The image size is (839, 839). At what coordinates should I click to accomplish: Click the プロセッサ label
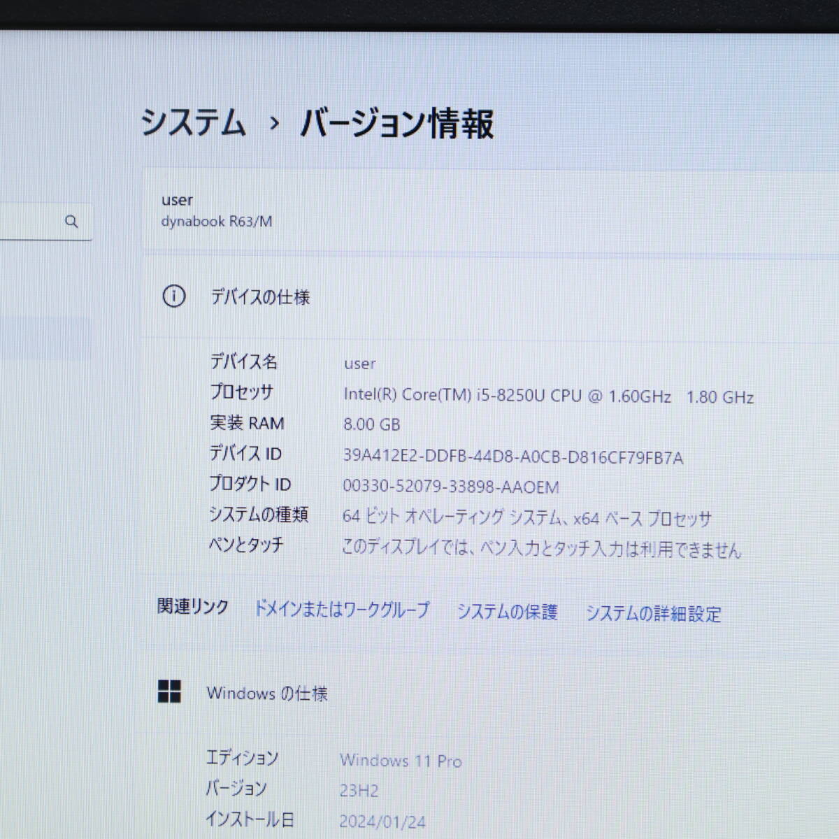(242, 392)
